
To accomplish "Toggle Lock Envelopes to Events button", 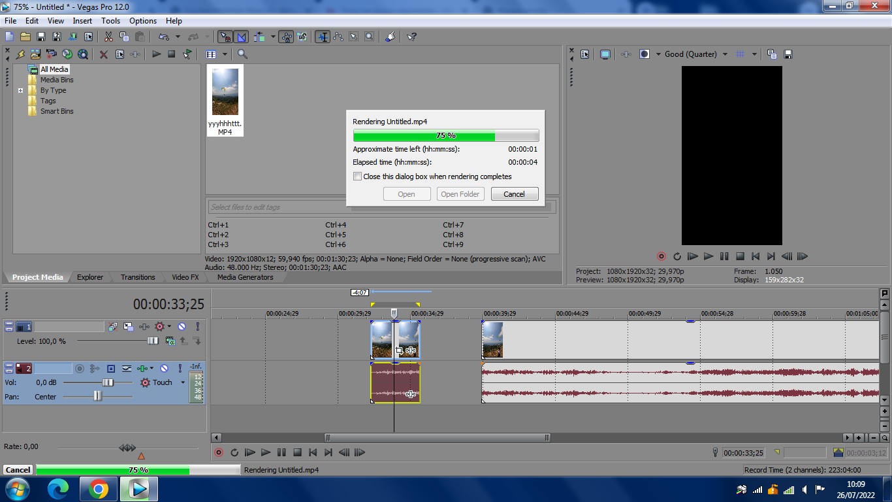I will coord(286,37).
